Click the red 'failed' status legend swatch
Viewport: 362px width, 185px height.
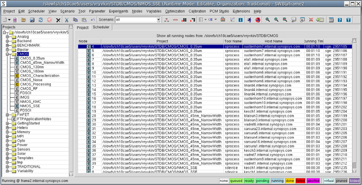point(300,181)
